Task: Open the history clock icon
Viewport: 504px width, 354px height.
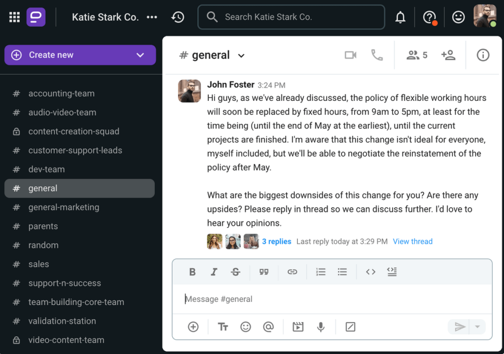Action: 178,17
